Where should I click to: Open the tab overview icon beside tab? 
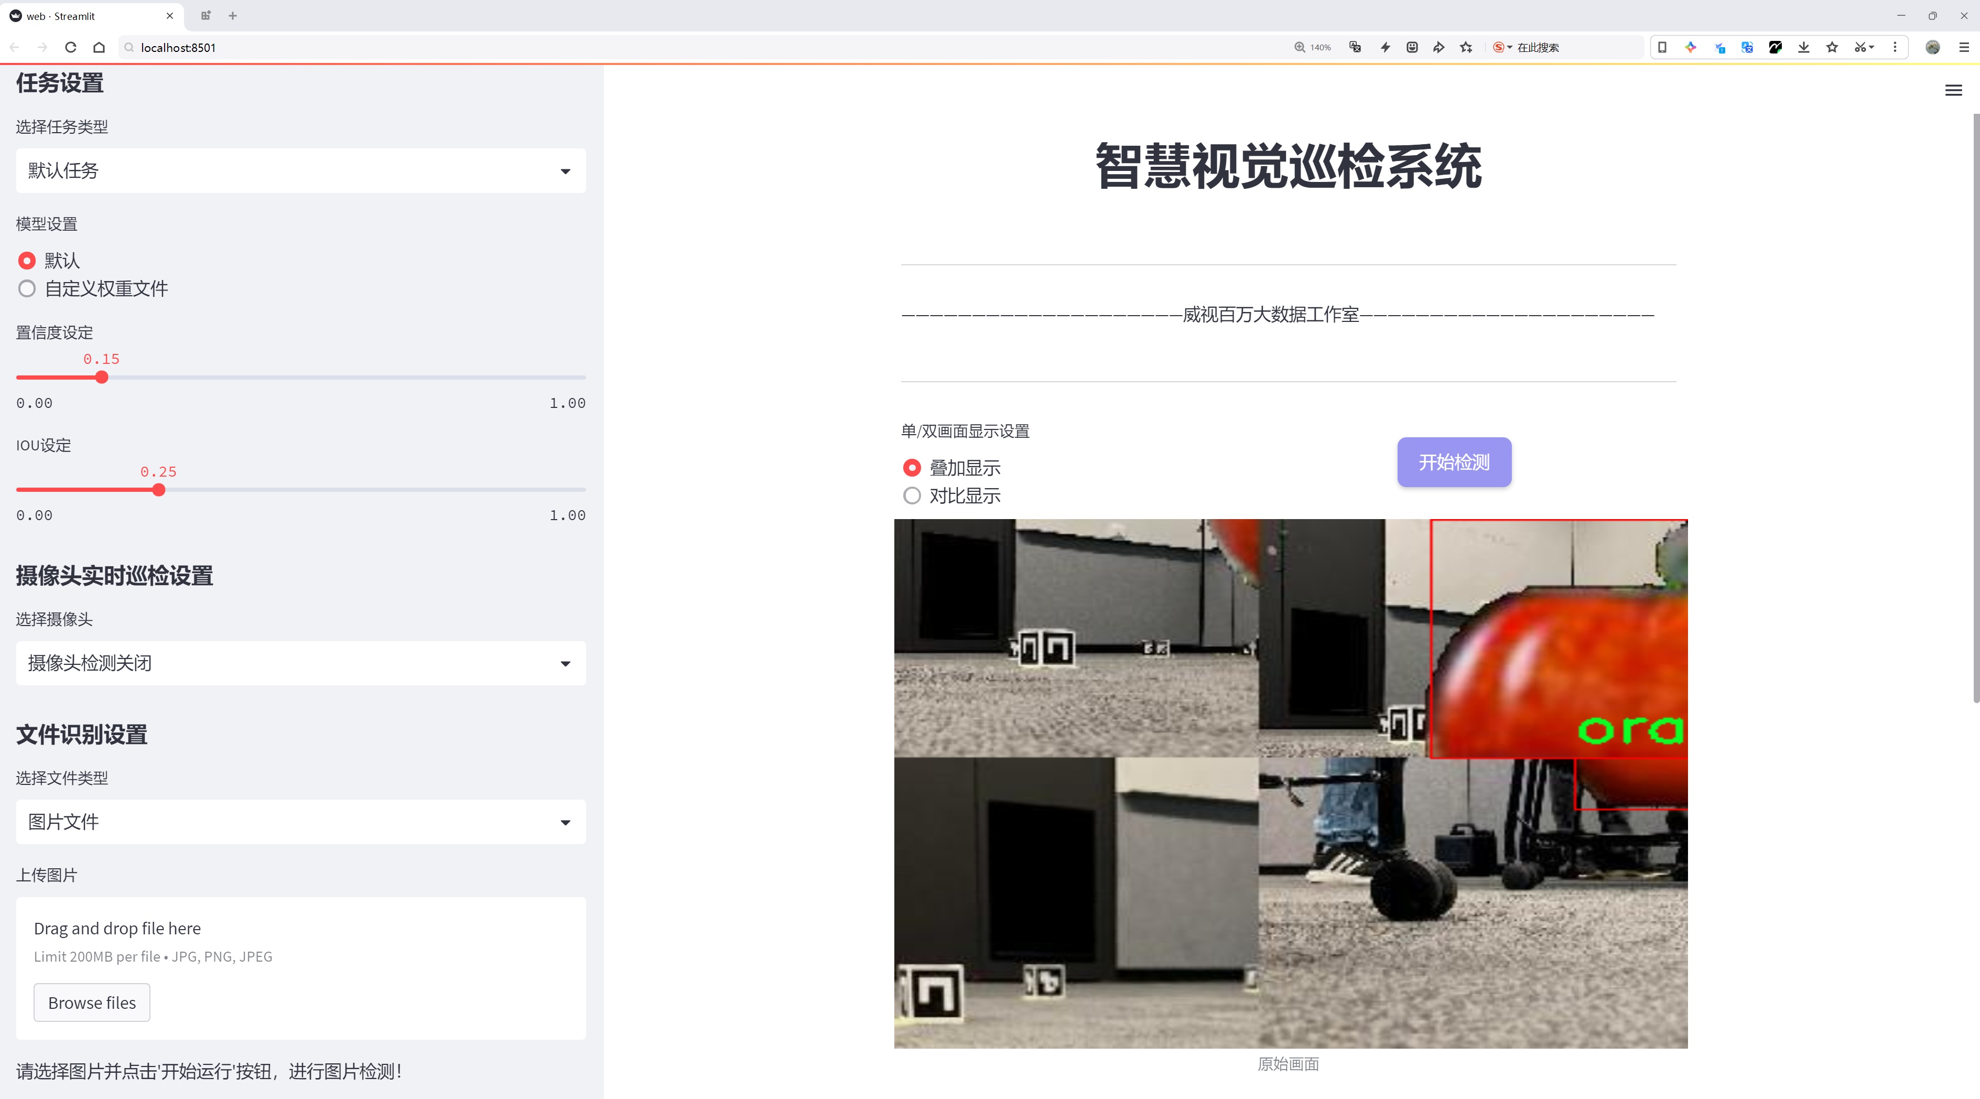point(205,15)
